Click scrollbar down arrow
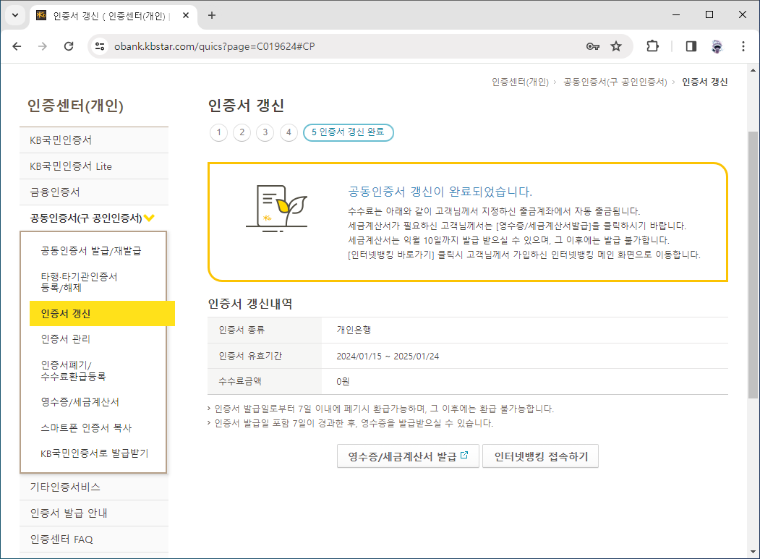The width and height of the screenshot is (760, 559). coord(753,552)
